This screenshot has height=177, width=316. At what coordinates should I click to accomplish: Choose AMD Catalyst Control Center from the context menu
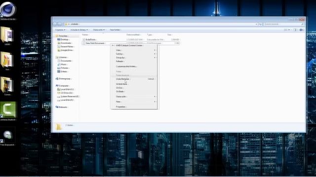tap(134, 46)
